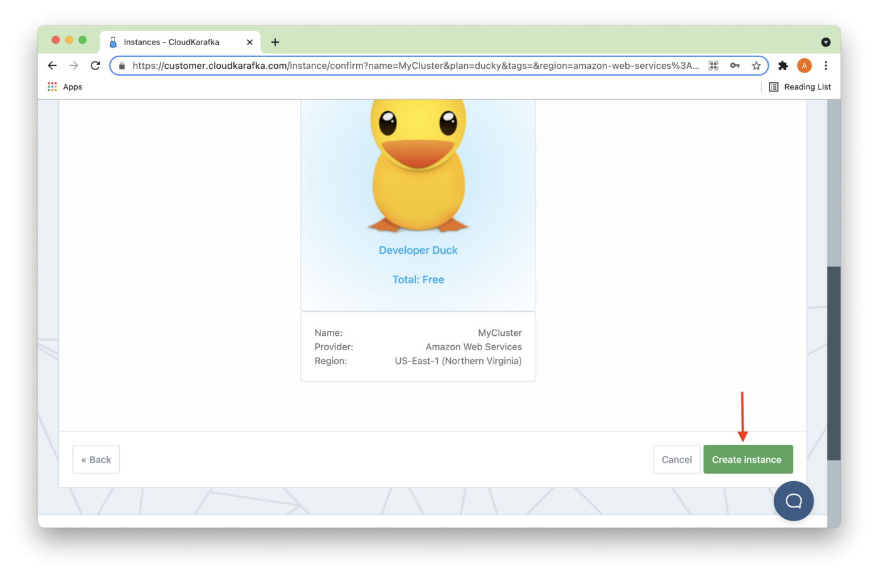
Task: Open the Extensions puzzle icon
Action: click(783, 65)
